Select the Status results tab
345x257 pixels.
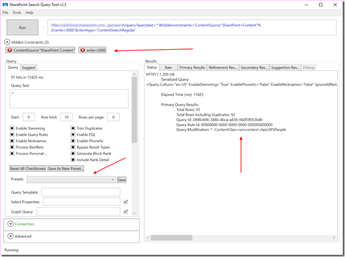[x=152, y=67]
